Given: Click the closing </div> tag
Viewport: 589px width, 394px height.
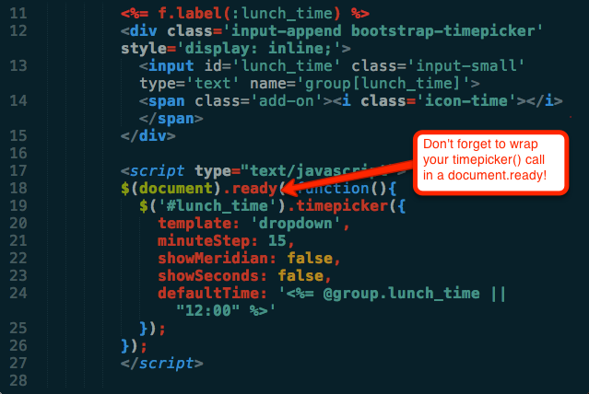Looking at the screenshot, I should pos(148,136).
